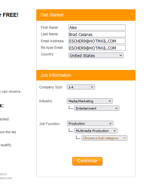Expand the Company Size dropdown
Image resolution: width=151 pixels, height=191 pixels.
81,87
